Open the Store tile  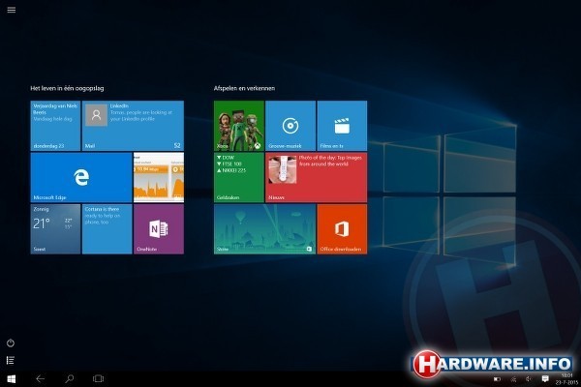(x=263, y=228)
